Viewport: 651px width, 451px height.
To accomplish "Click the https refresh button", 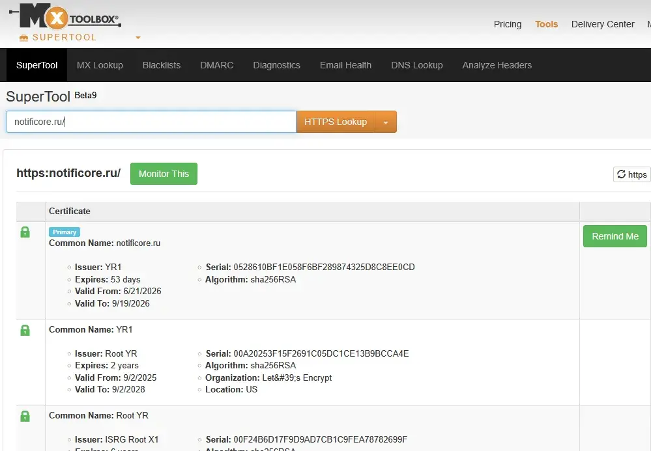I will pos(632,174).
